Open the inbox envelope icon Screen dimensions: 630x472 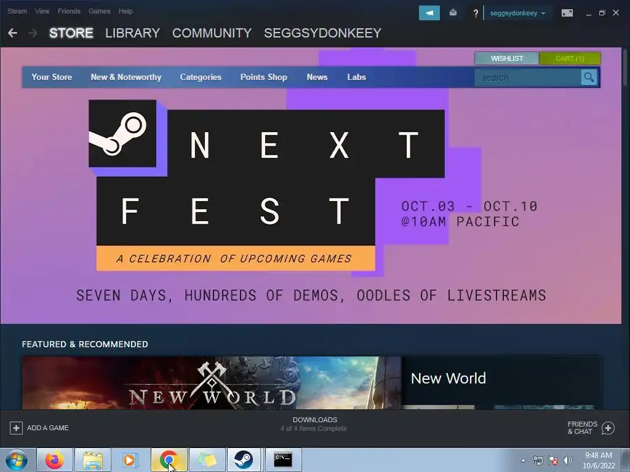[453, 13]
